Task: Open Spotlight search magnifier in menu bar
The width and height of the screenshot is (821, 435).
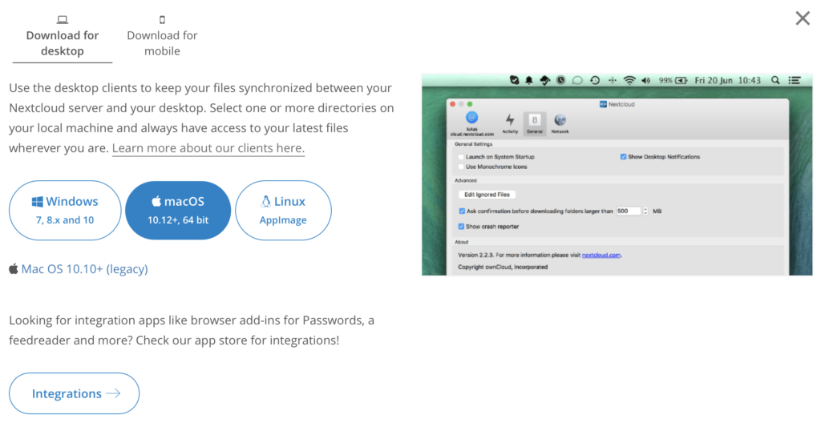Action: click(x=774, y=80)
